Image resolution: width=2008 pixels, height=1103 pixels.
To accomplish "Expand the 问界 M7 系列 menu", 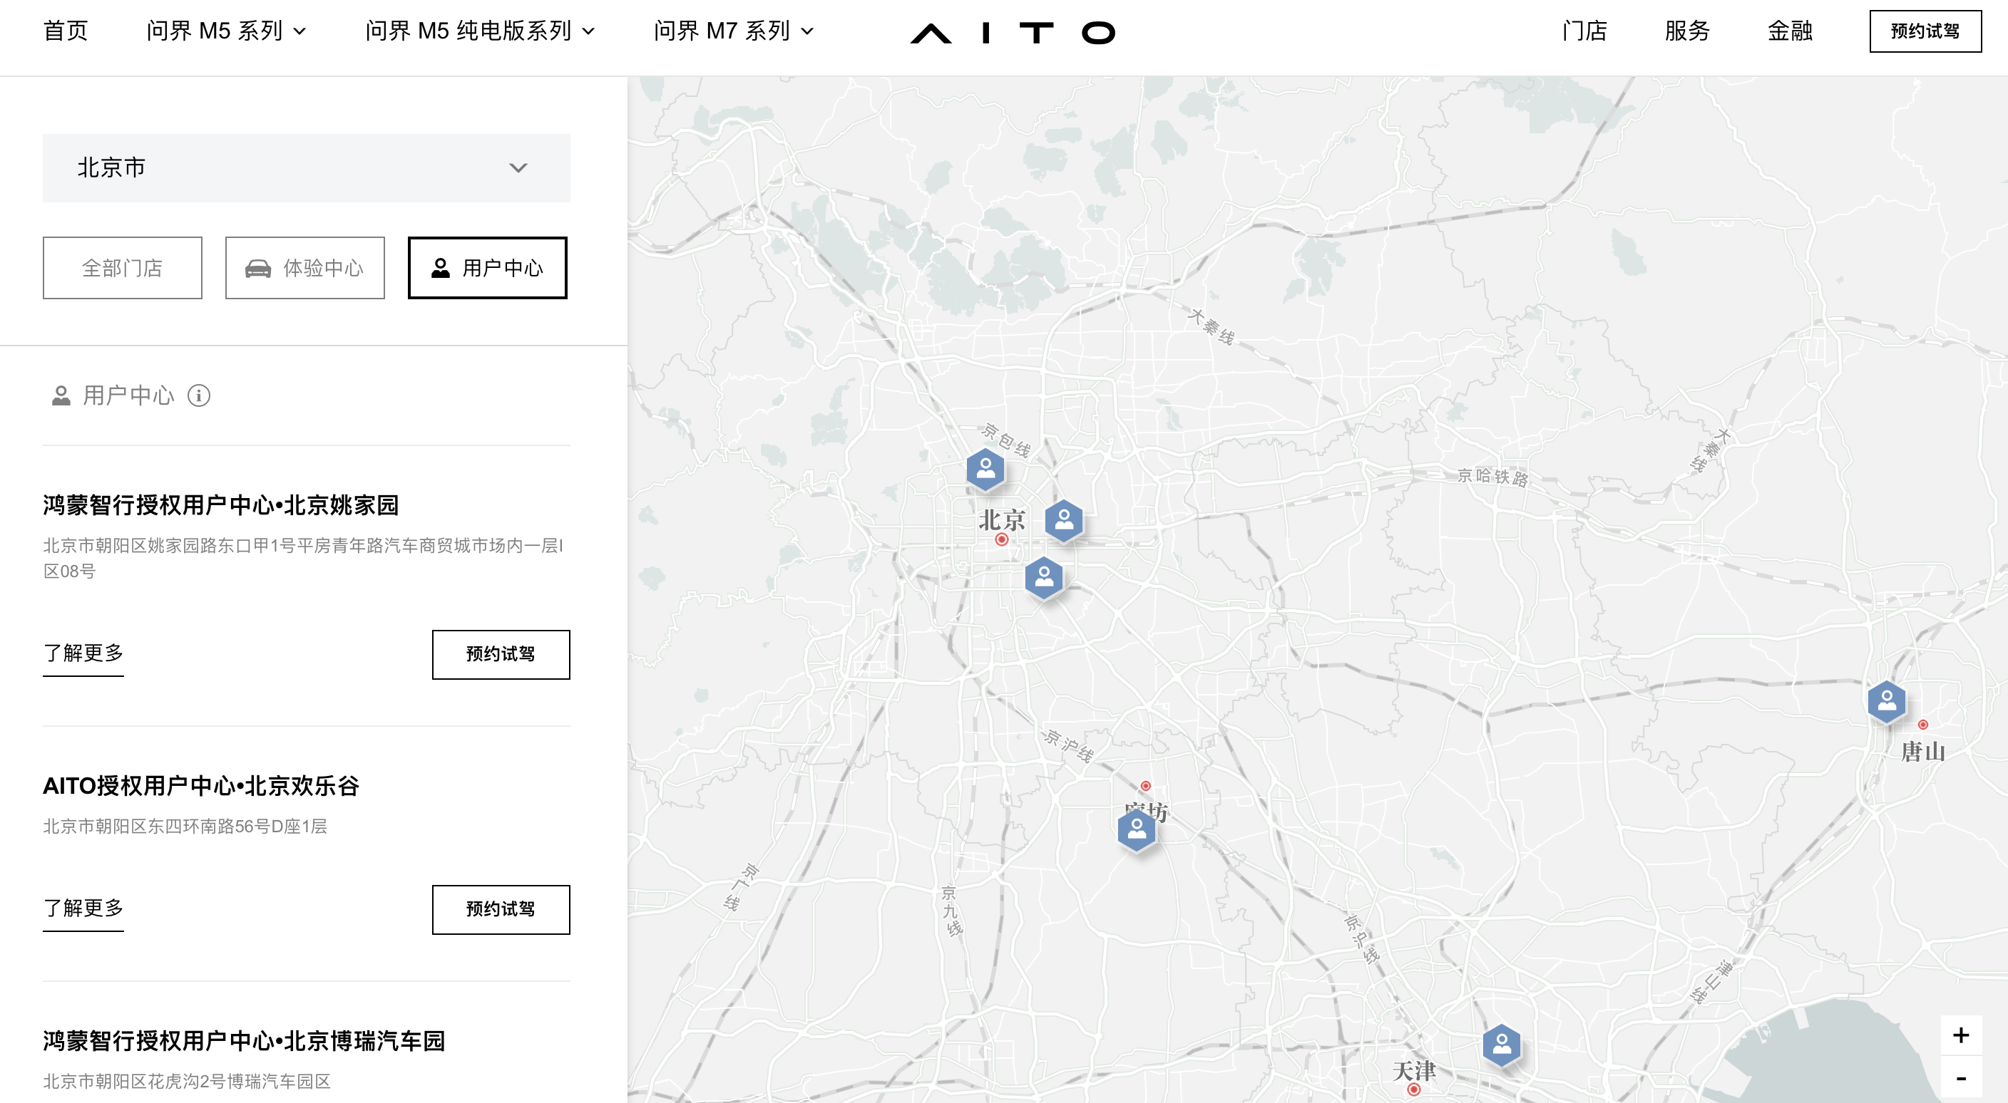I will pyautogui.click(x=734, y=31).
